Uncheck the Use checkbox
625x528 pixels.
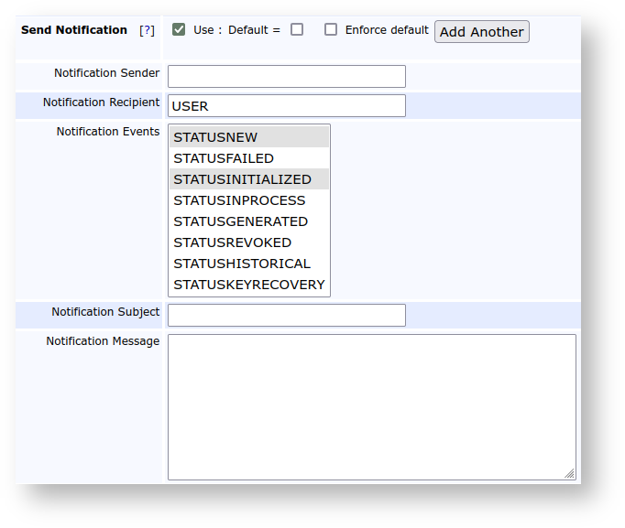pyautogui.click(x=179, y=29)
